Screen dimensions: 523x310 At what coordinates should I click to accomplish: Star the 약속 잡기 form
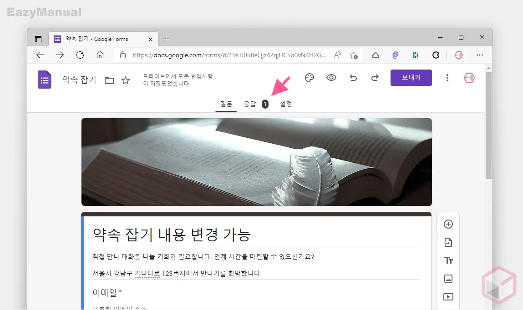tap(126, 80)
